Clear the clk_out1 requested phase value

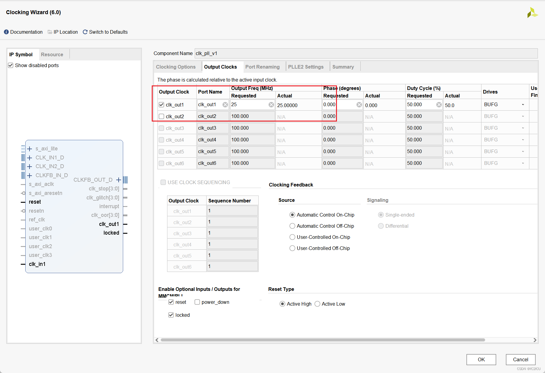click(x=359, y=105)
